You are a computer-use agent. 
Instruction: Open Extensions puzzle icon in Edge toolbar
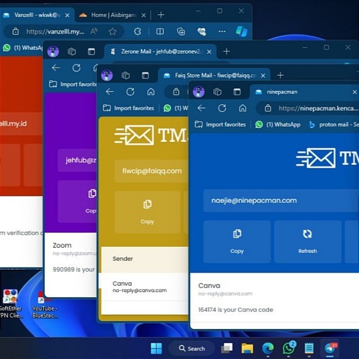pyautogui.click(x=138, y=31)
